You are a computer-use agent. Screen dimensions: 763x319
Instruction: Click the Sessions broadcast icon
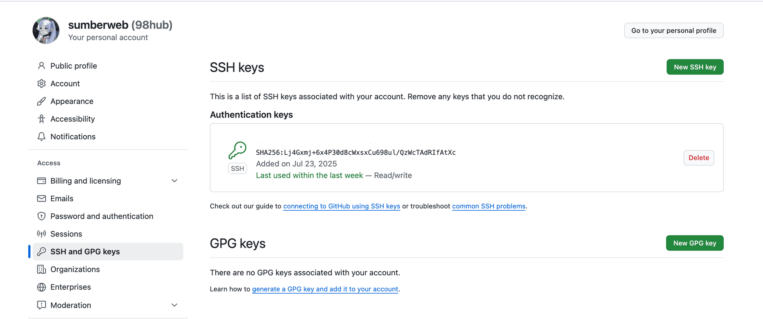coord(42,234)
